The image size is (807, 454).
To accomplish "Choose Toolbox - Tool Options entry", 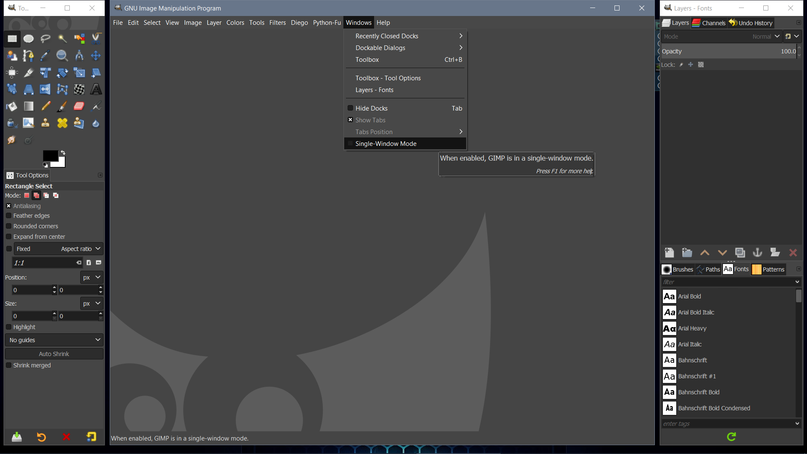I will [405, 78].
